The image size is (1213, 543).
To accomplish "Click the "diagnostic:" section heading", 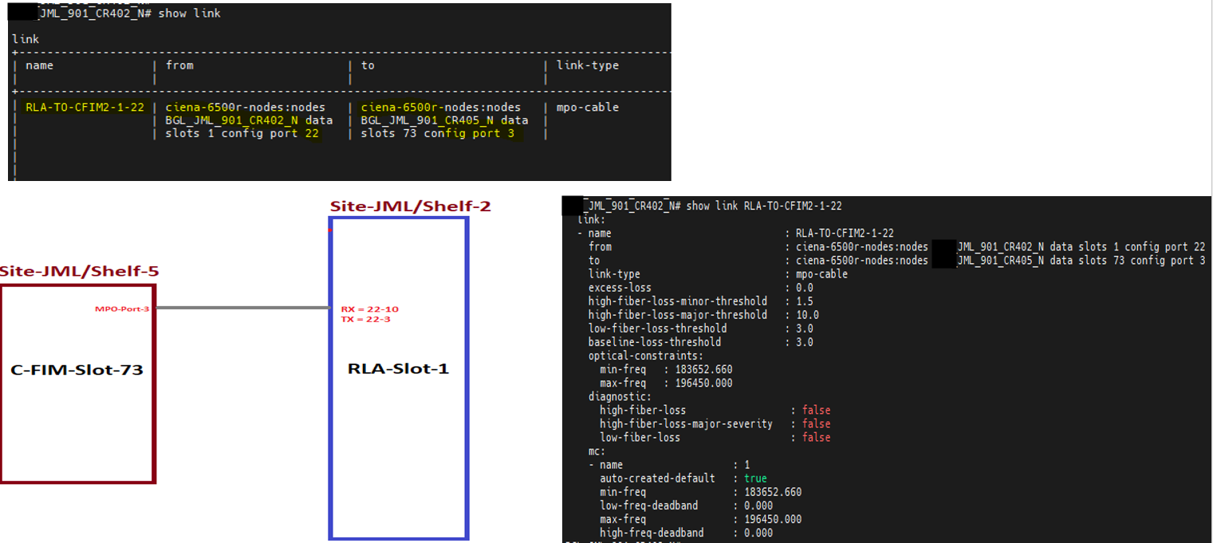I will pyautogui.click(x=620, y=396).
